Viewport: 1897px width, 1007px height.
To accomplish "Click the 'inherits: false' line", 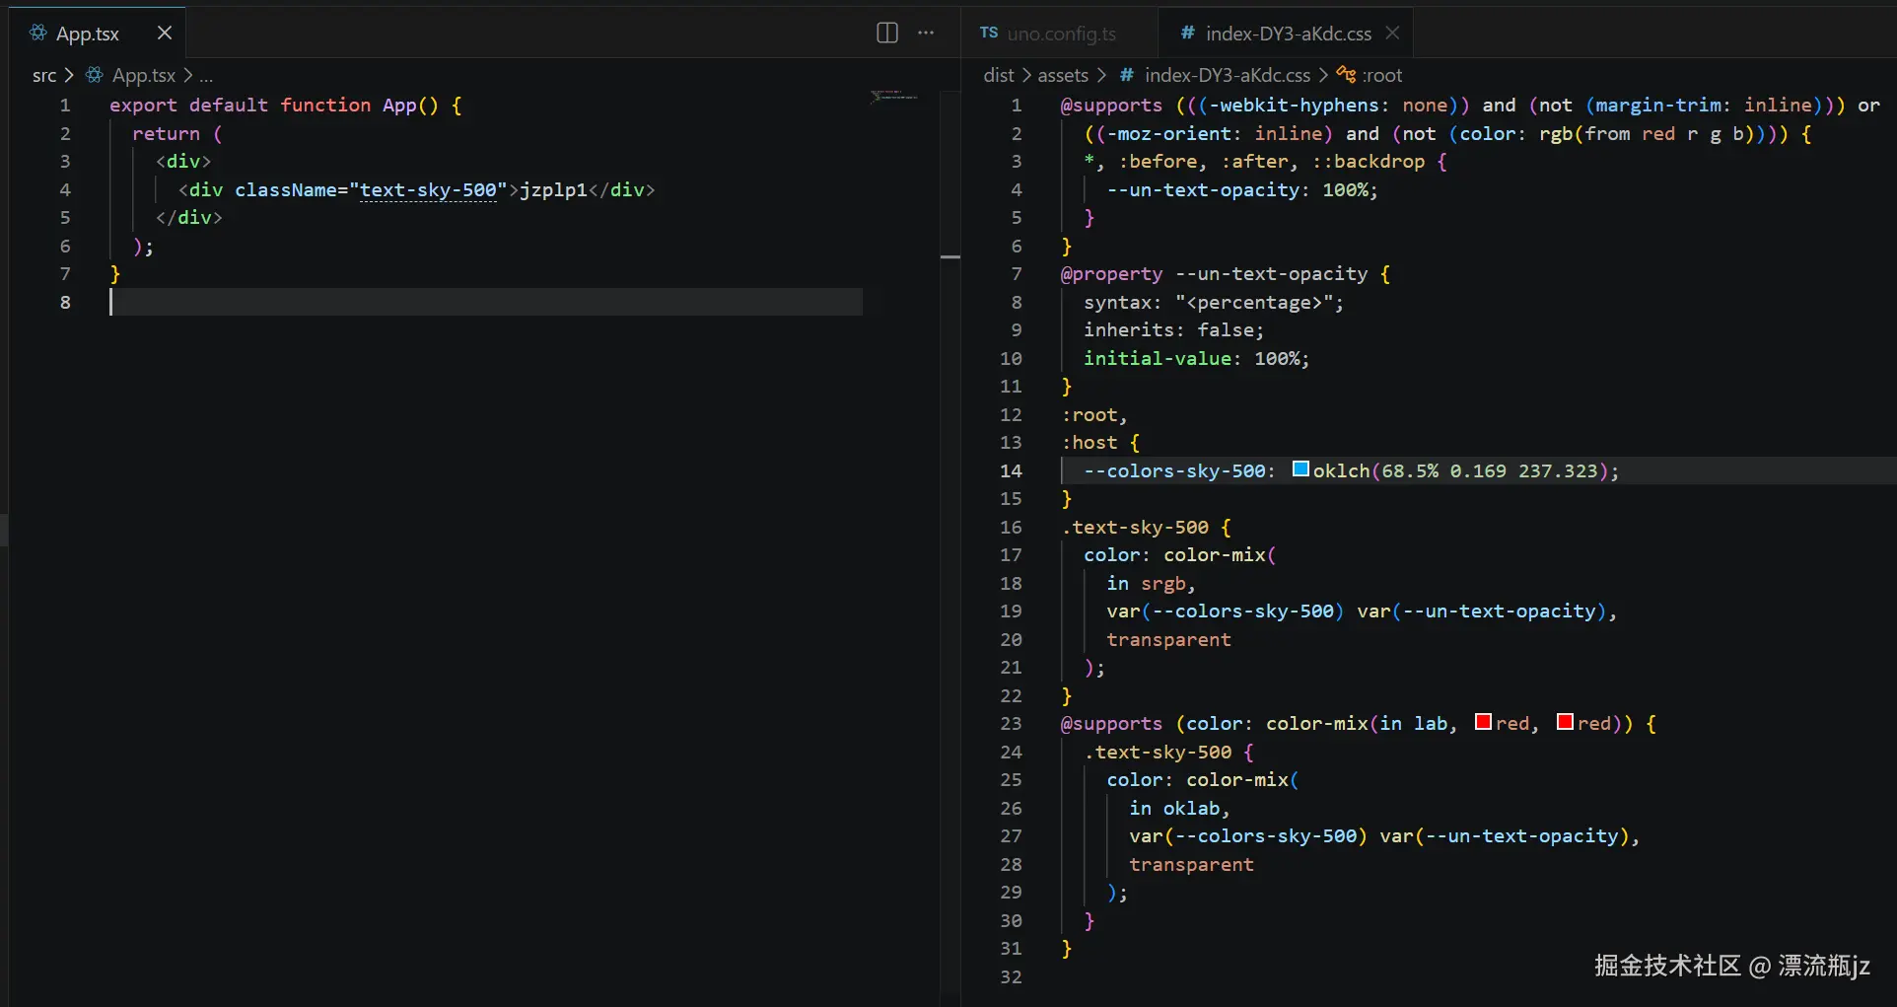I will [1173, 329].
